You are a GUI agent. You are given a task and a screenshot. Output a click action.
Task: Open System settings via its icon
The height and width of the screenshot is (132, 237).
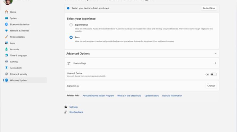tap(7, 18)
